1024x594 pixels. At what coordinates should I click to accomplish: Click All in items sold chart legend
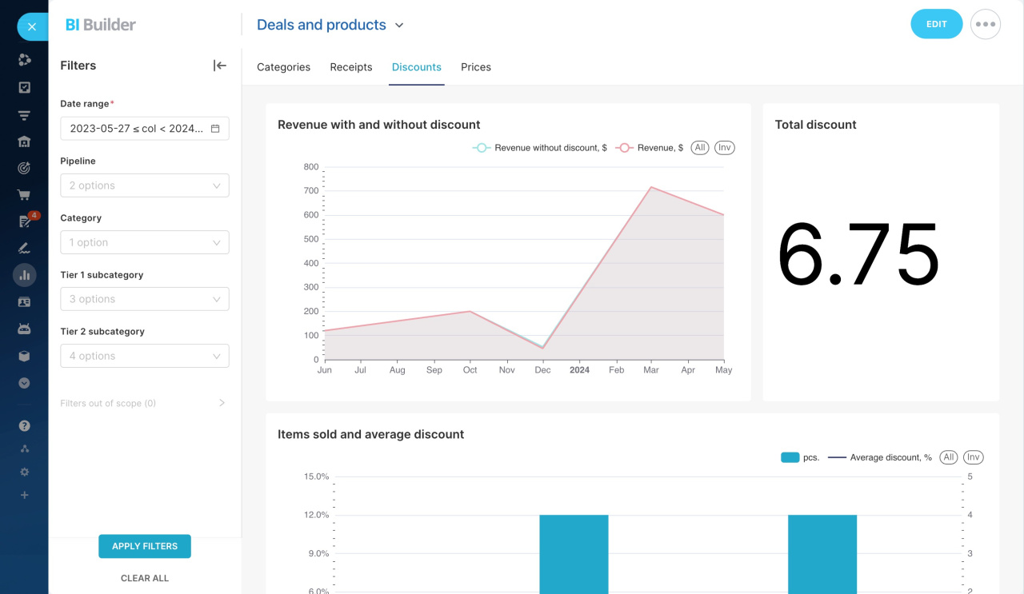(949, 457)
